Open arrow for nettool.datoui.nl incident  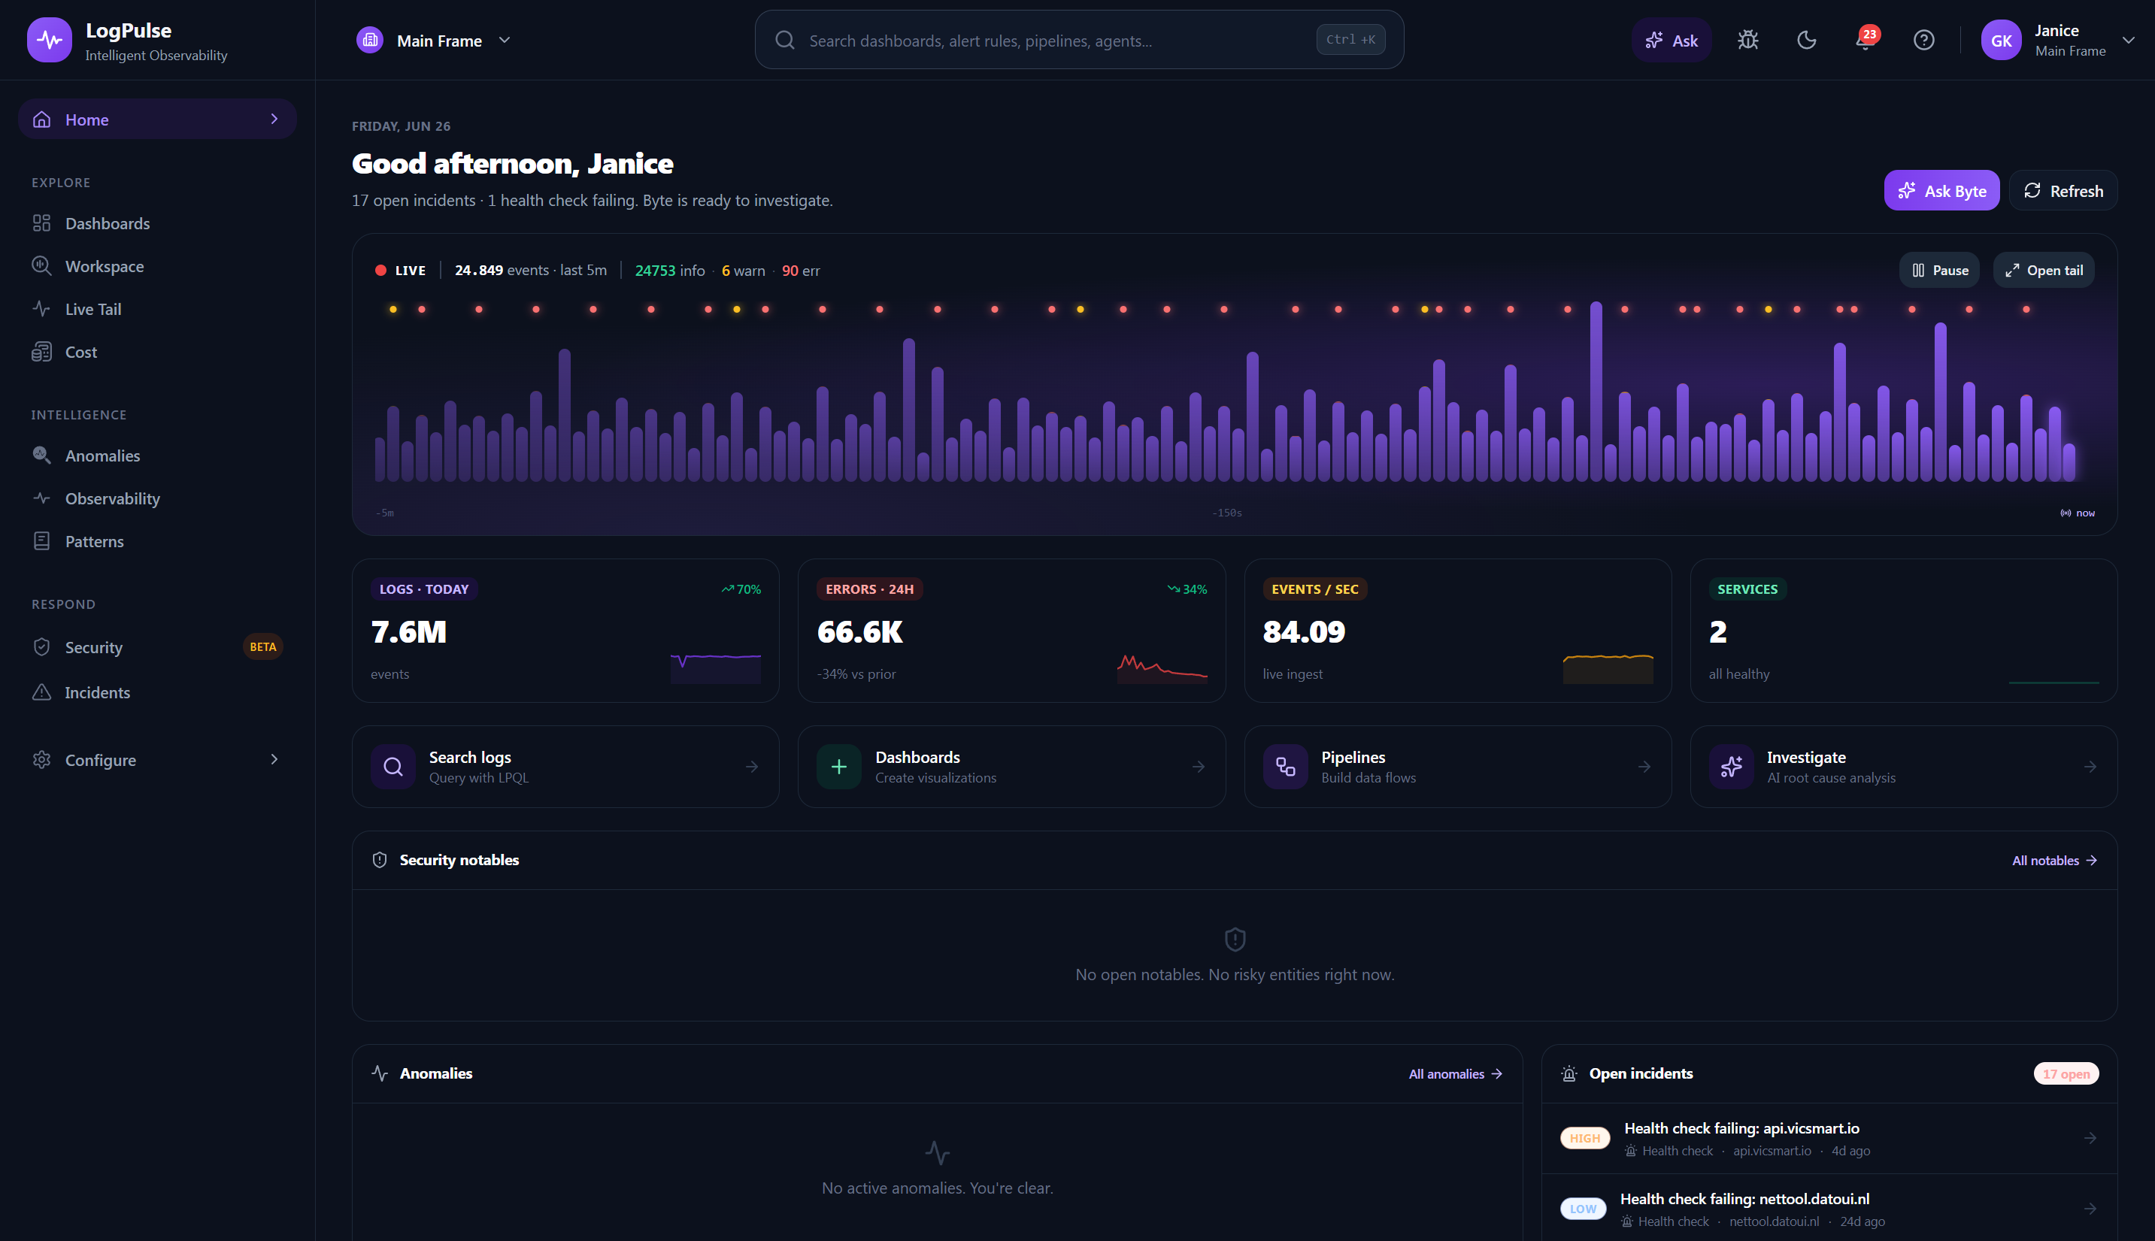2090,1209
